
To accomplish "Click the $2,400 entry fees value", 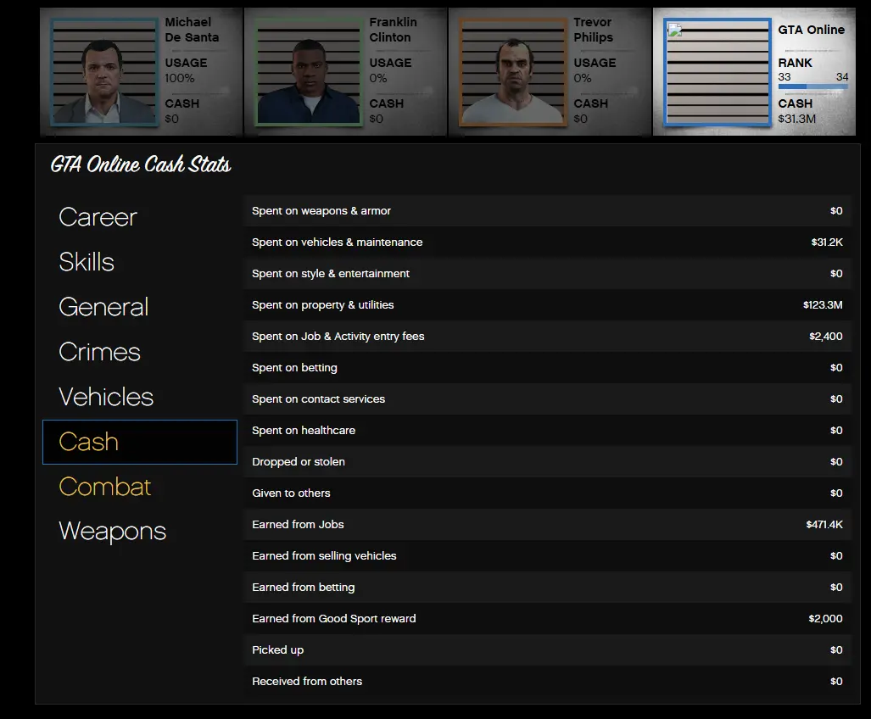I will tap(825, 337).
